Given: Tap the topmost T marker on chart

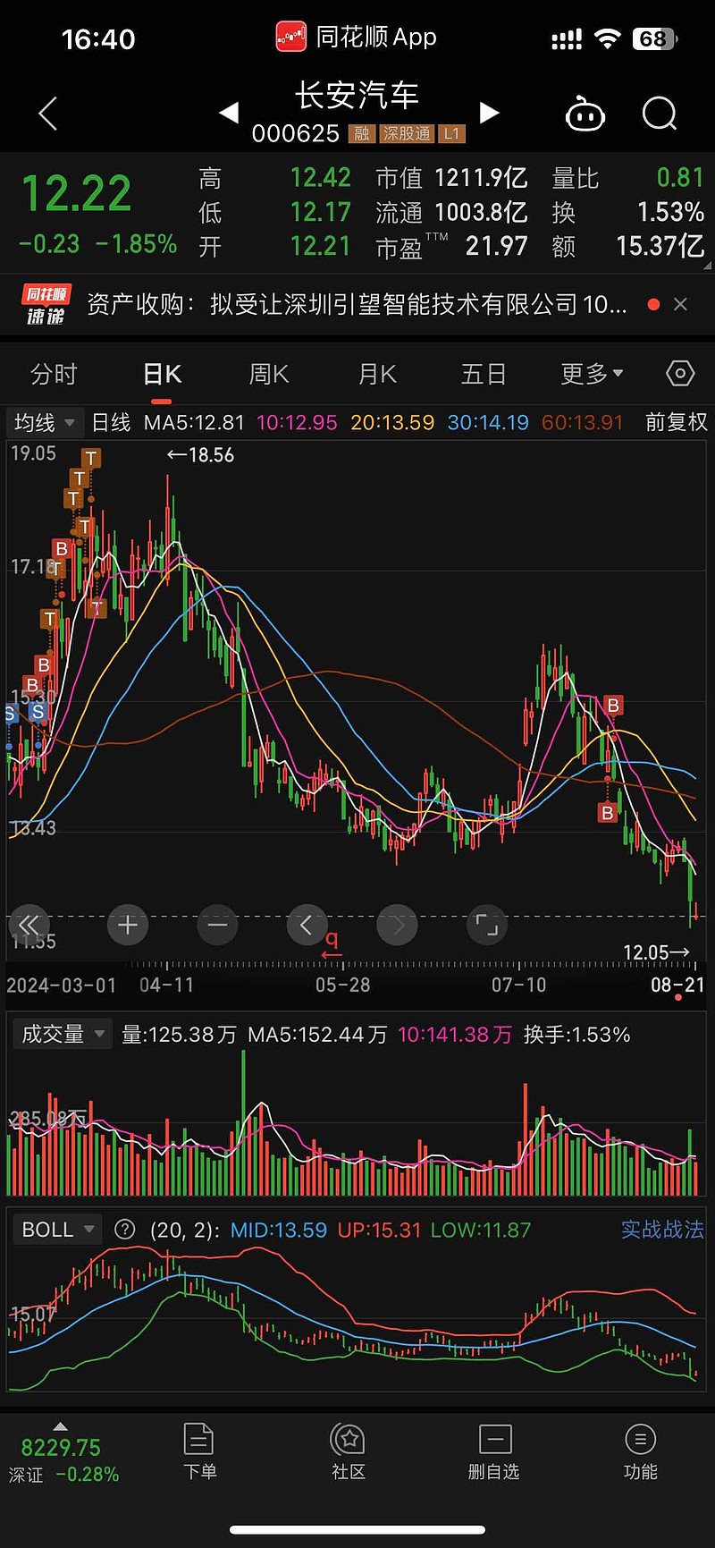Looking at the screenshot, I should pyautogui.click(x=90, y=459).
